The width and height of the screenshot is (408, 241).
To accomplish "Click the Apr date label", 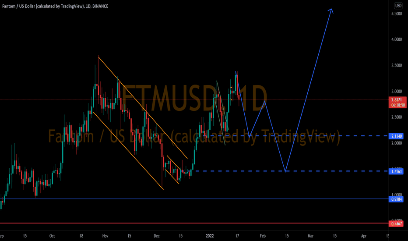I will [x=364, y=236].
